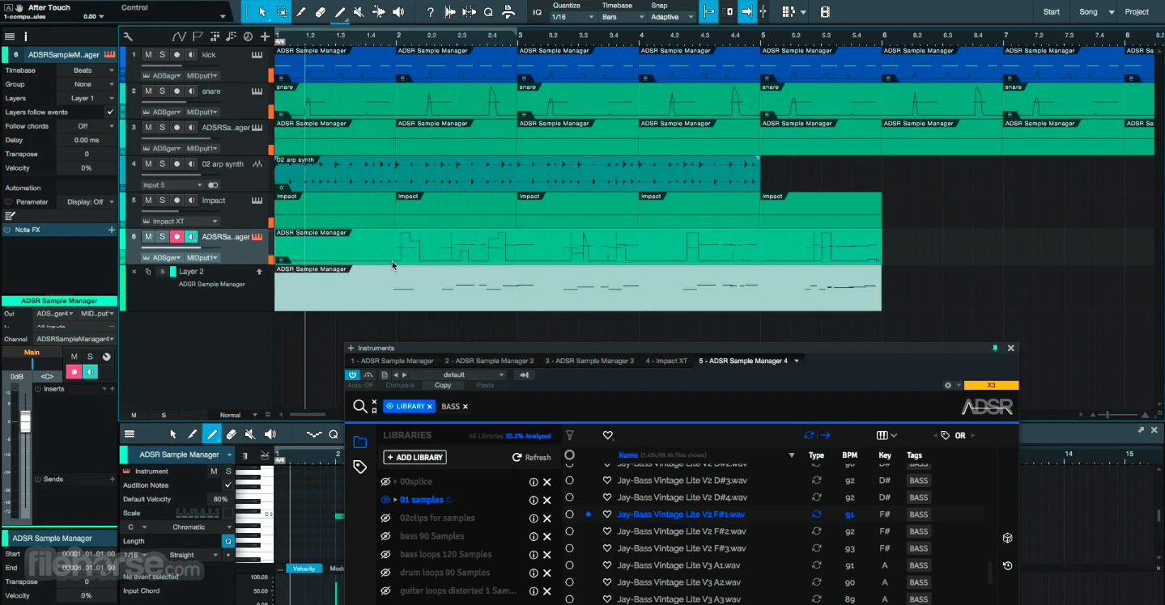Remove the bass 90 Samples library
This screenshot has height=605, width=1165.
coord(547,536)
